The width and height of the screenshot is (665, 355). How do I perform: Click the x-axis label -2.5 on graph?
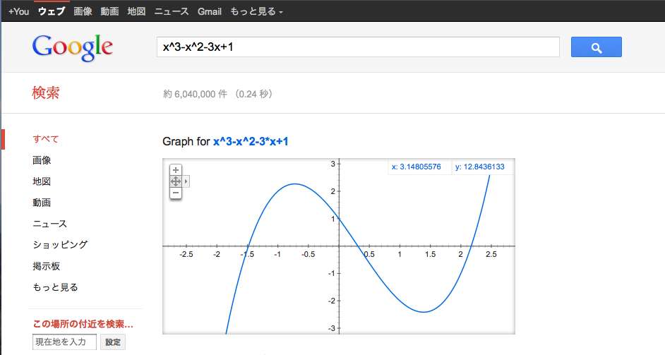point(186,255)
